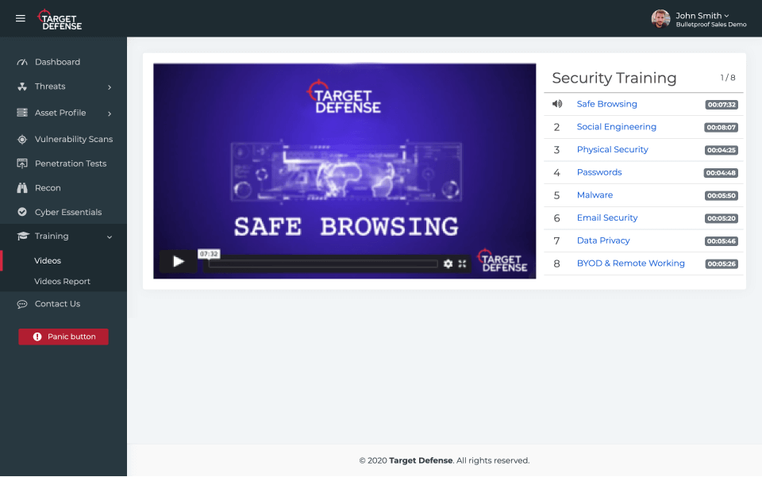Play the Safe Browsing video
The image size is (762, 477).
click(179, 262)
